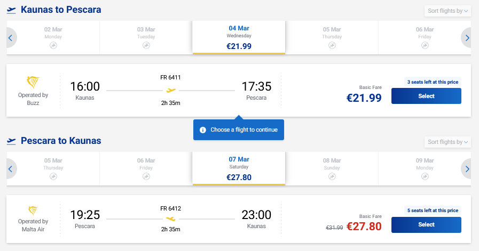Click the outbound plane icon beside Kaunas to Pescara

pos(11,10)
